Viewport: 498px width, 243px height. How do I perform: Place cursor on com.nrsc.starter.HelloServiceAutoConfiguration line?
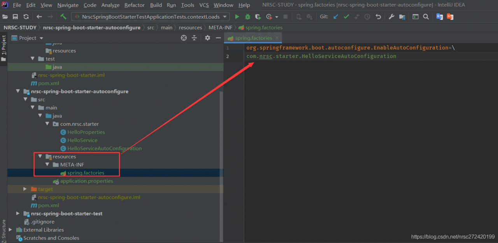point(321,56)
